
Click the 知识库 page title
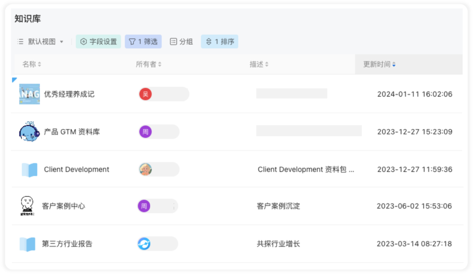28,19
